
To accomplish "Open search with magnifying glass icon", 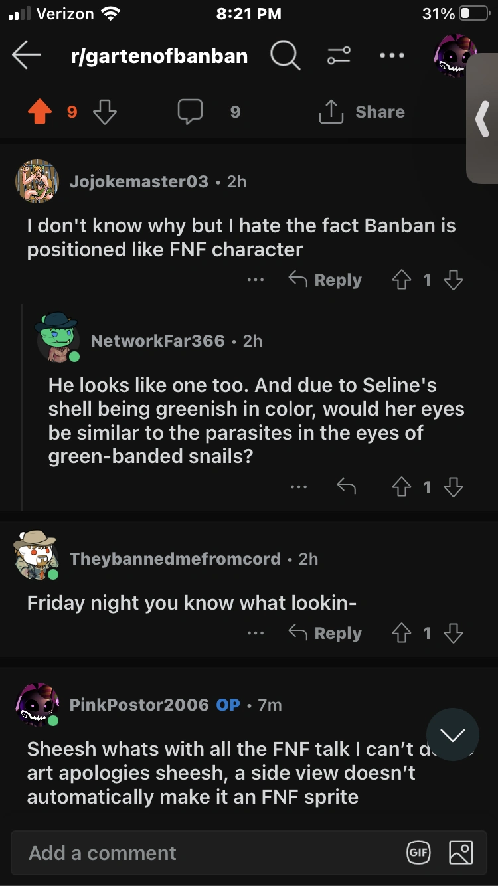I will [x=285, y=56].
